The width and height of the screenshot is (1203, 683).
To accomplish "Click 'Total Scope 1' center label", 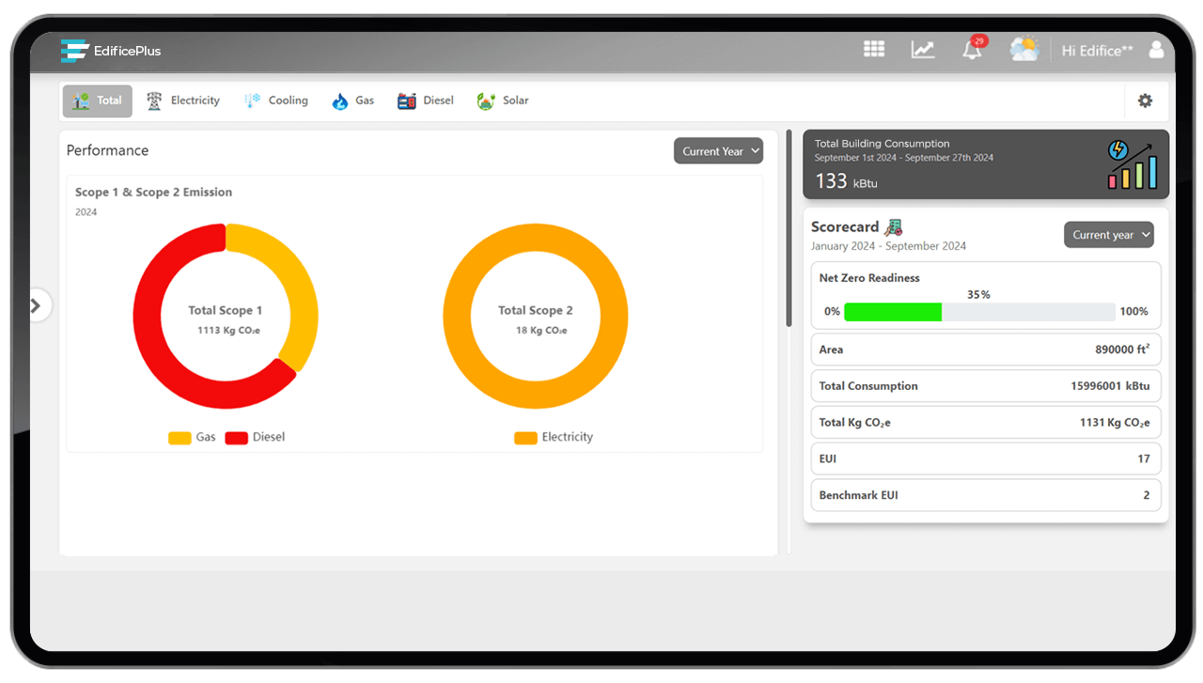I will click(226, 310).
